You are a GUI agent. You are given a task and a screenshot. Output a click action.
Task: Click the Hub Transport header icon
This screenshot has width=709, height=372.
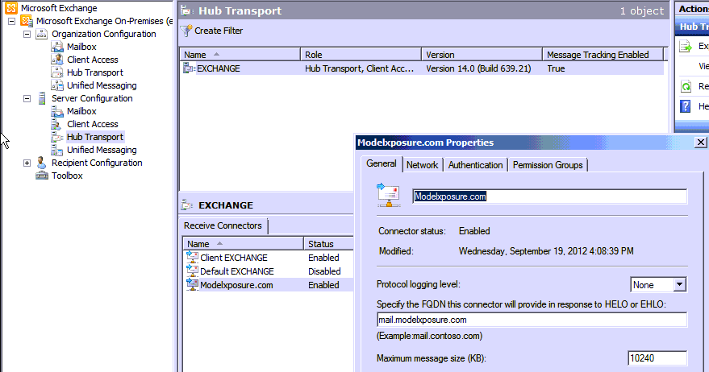point(187,10)
